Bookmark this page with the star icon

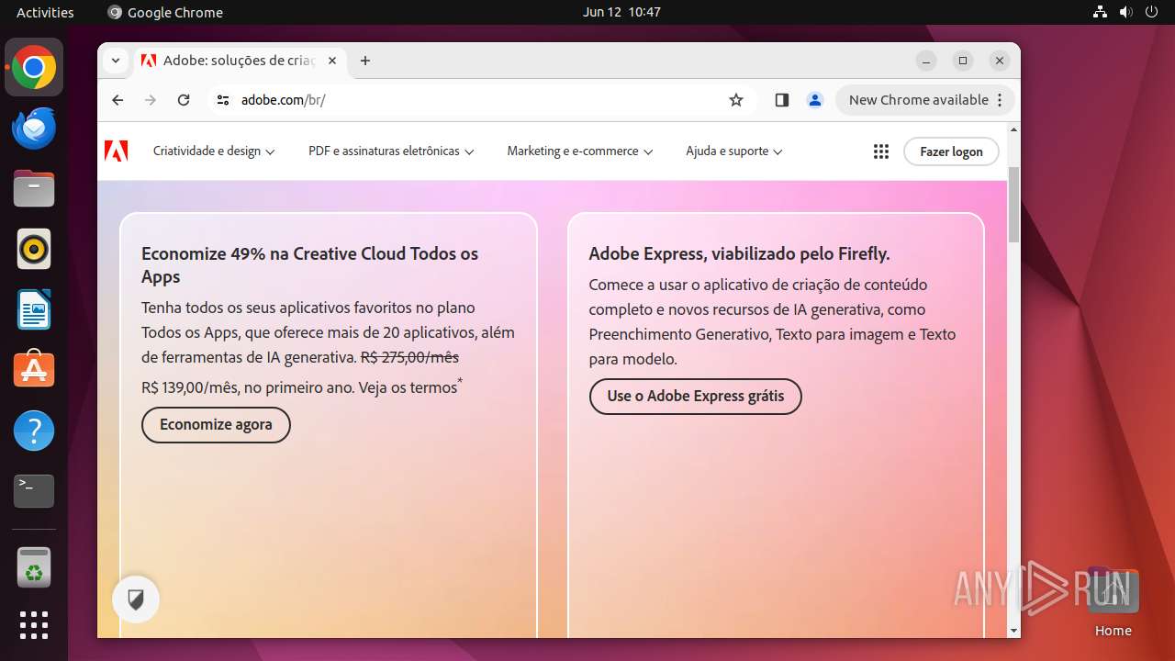[736, 100]
